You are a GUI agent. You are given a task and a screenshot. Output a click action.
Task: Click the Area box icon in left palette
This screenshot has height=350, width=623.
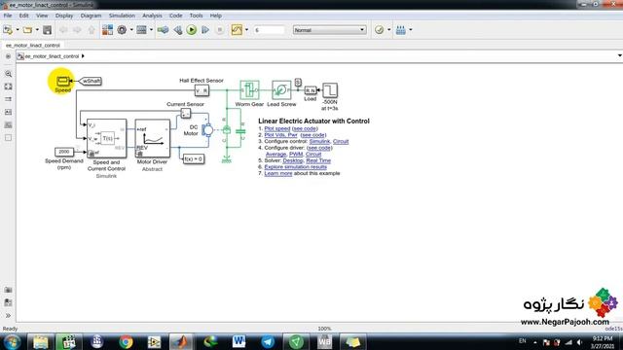9,138
